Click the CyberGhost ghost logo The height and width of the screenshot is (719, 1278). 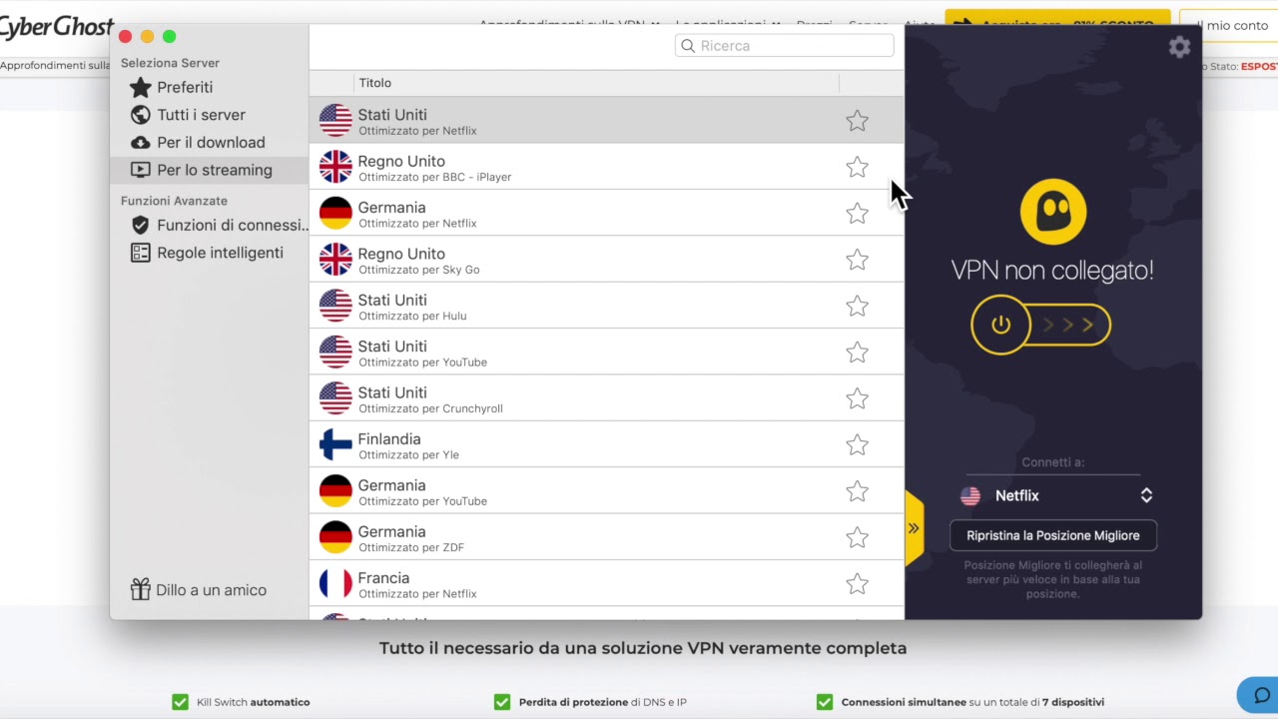click(x=1053, y=212)
